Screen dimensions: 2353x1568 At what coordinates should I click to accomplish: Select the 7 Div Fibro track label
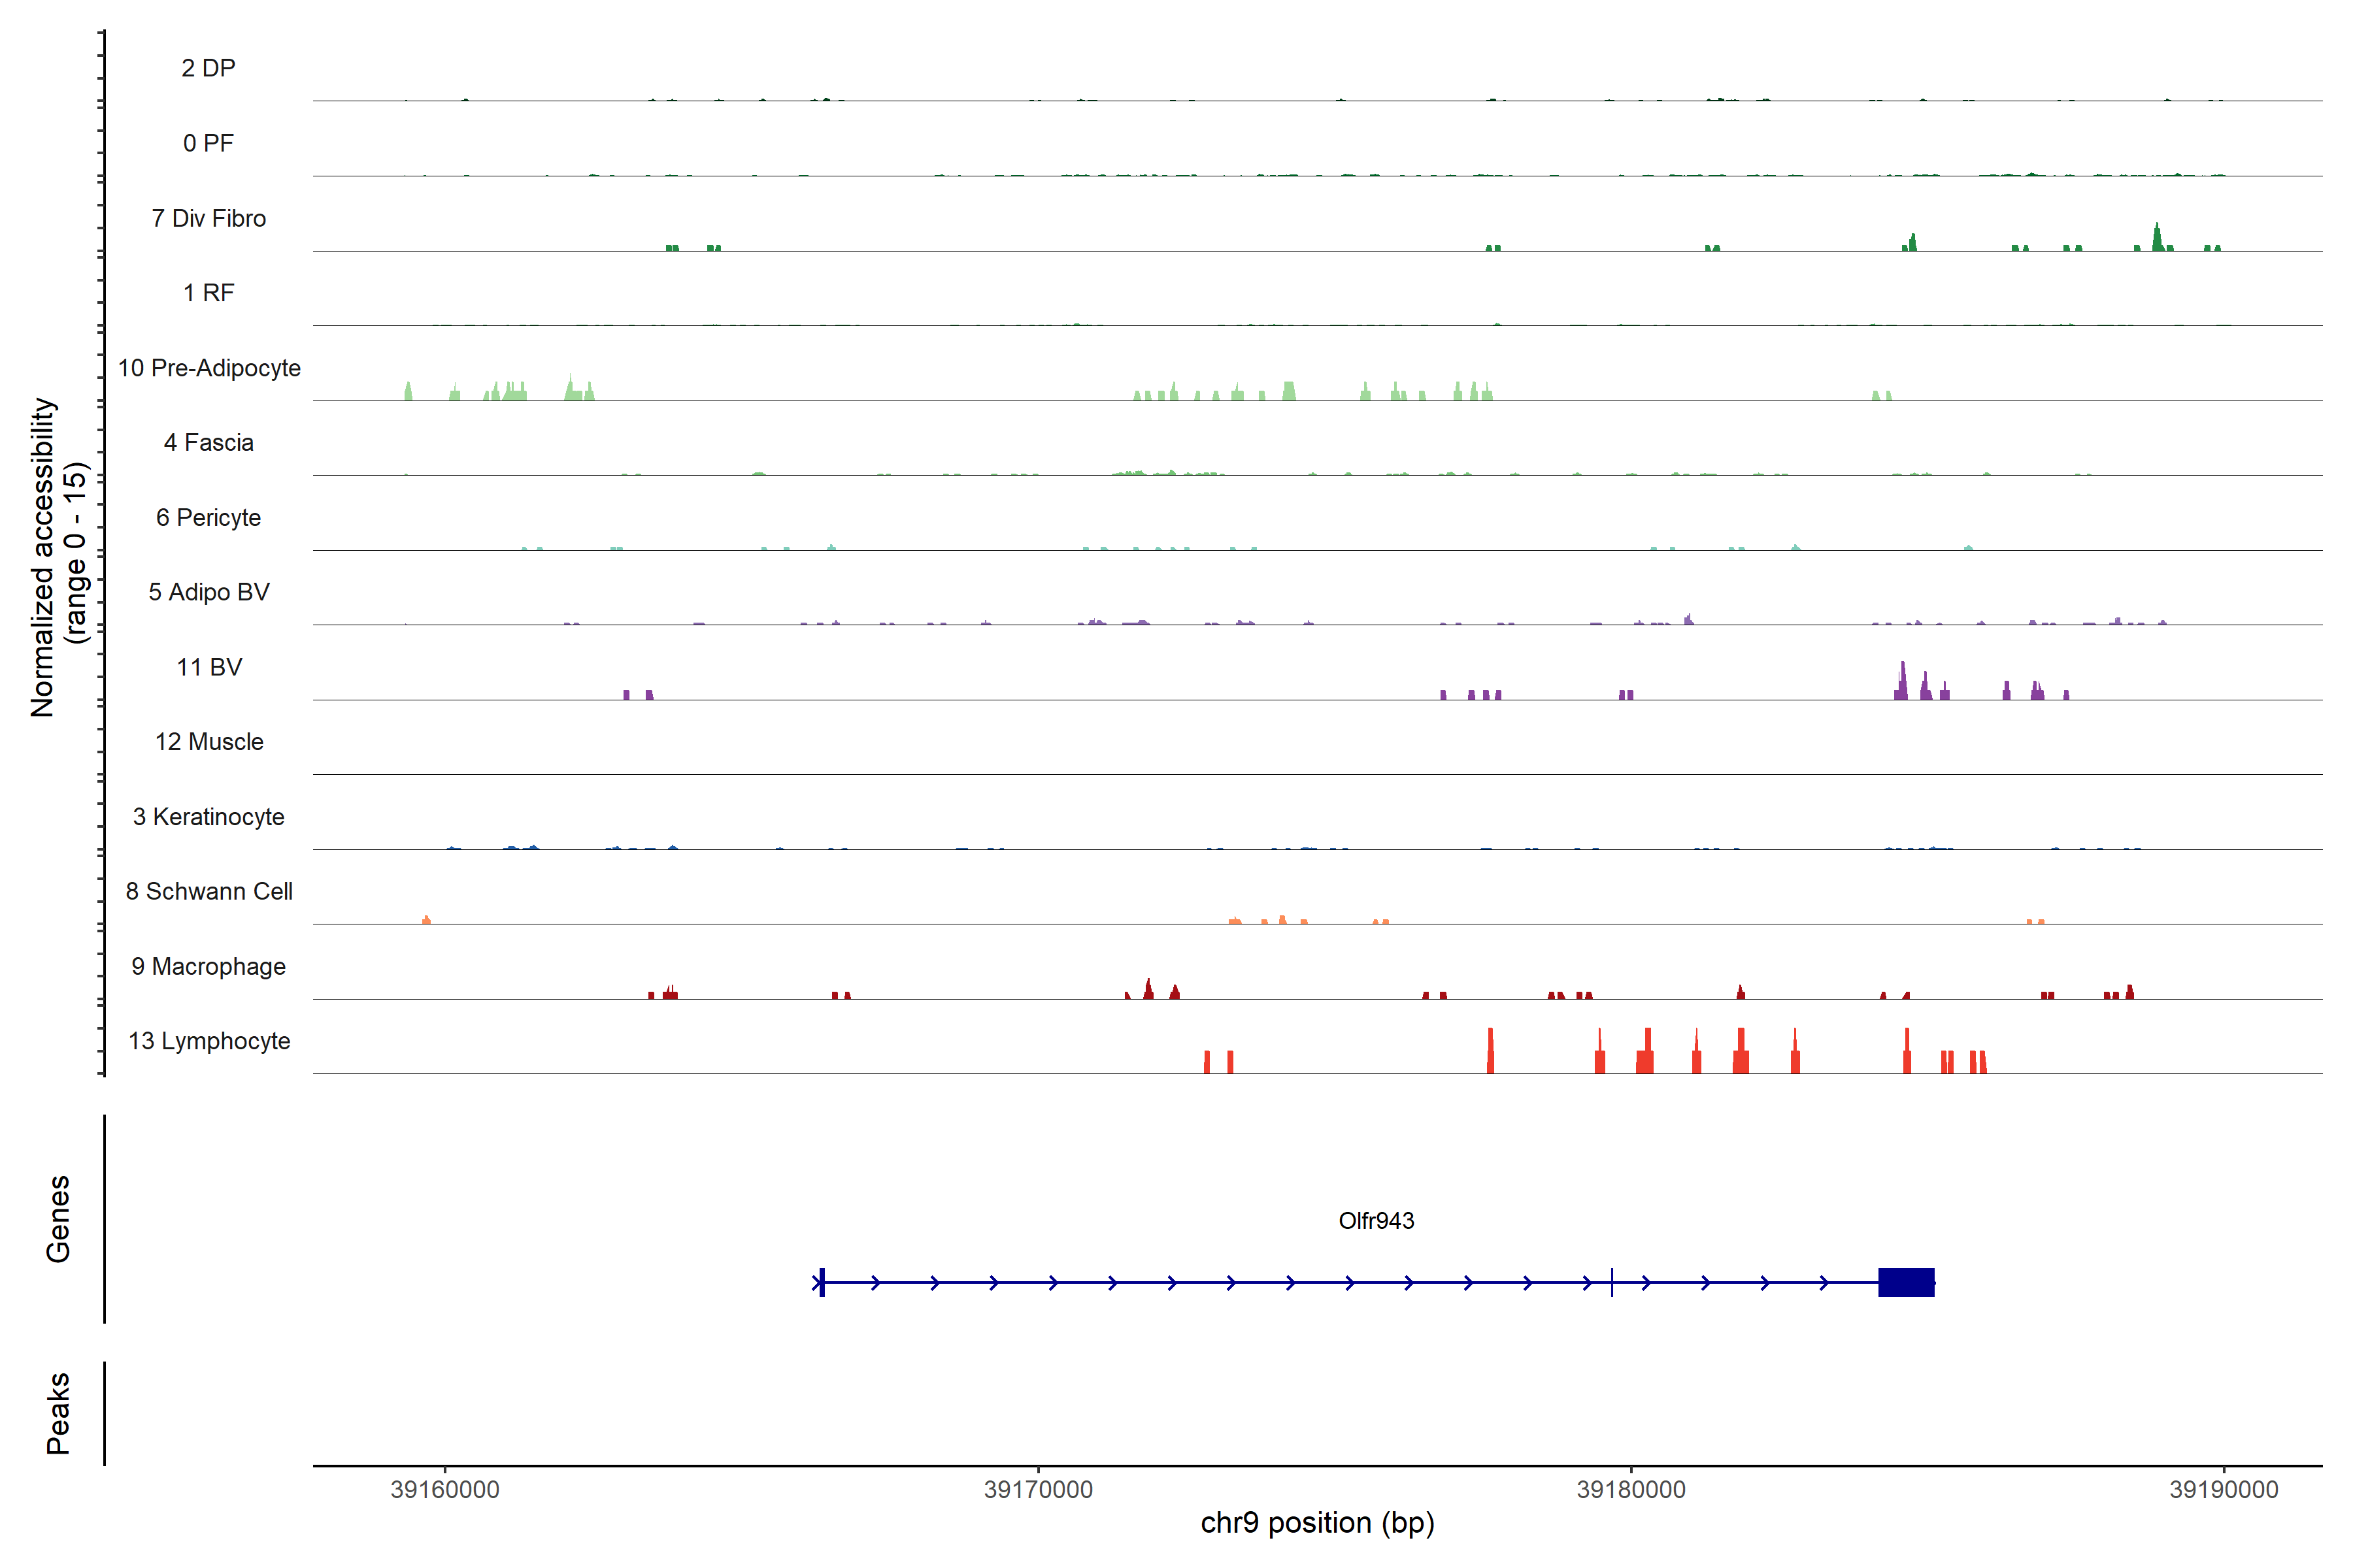(209, 218)
